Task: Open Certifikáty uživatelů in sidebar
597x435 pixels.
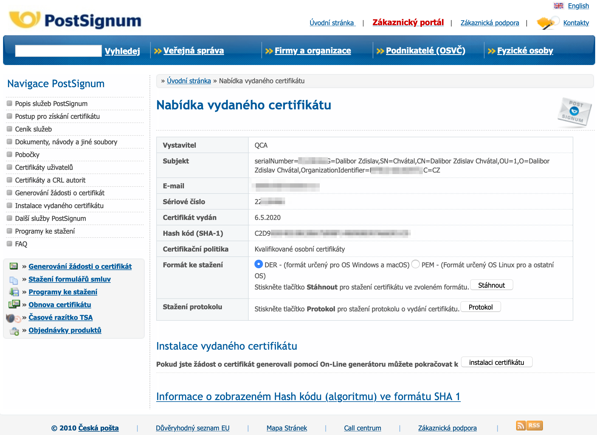Action: point(44,167)
